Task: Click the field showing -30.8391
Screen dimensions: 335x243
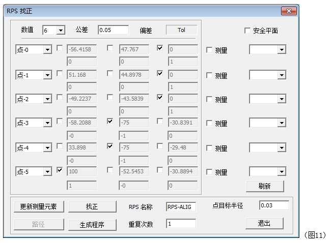Action: pyautogui.click(x=183, y=123)
